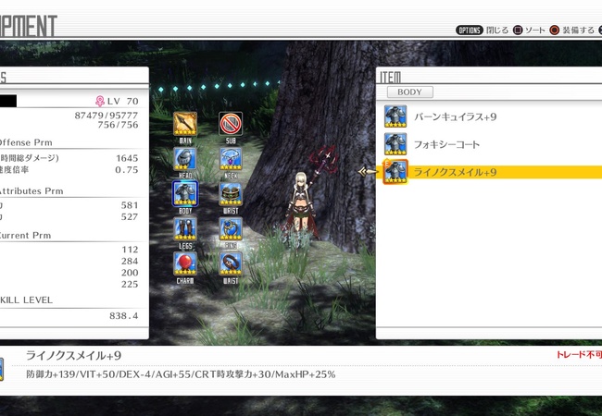Select the CHARM red balloon slot
The image size is (602, 416).
click(185, 263)
